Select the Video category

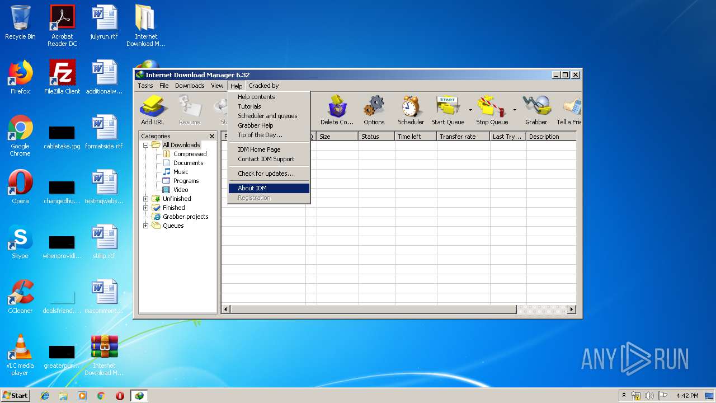[x=181, y=190]
